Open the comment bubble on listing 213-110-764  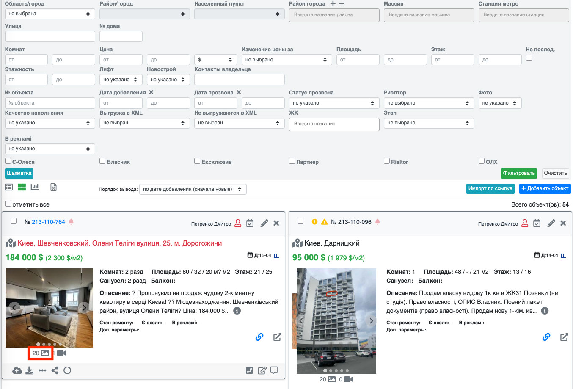(x=274, y=371)
